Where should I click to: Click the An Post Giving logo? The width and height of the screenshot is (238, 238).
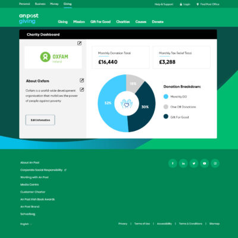point(29,18)
